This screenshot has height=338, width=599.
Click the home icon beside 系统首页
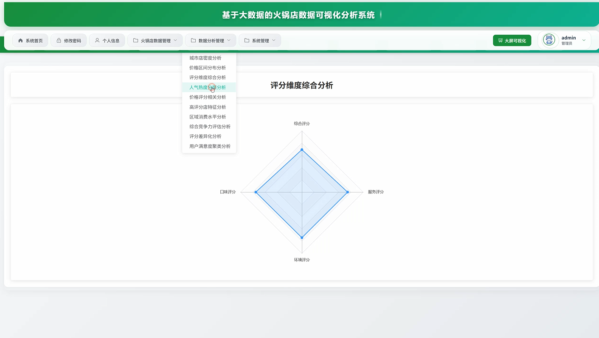20,41
